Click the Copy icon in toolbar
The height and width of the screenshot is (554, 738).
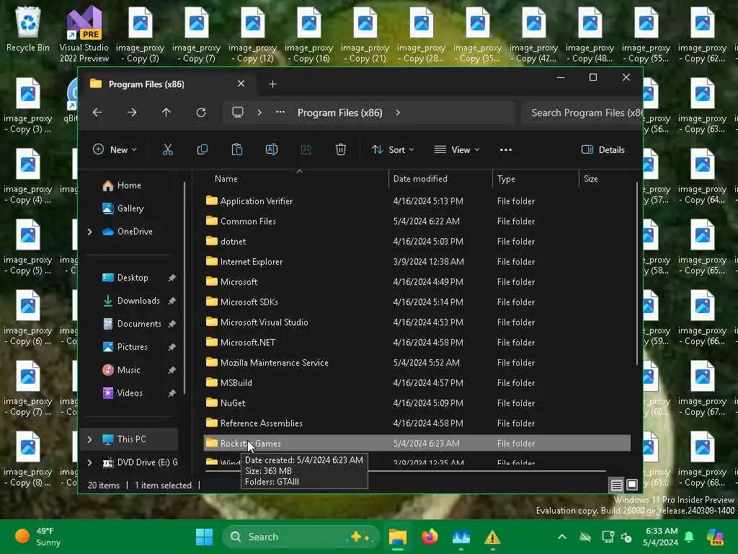coord(203,150)
